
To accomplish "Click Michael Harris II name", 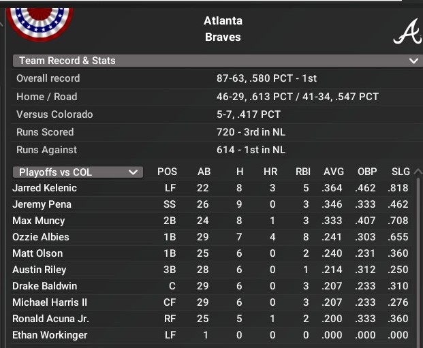I will (50, 302).
